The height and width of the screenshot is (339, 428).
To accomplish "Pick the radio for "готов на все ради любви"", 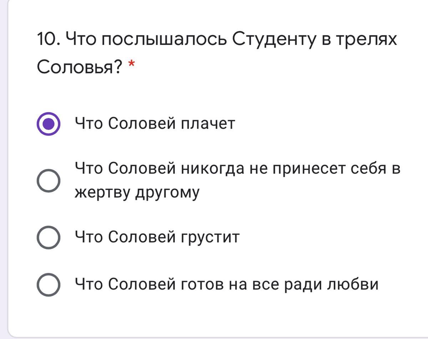I will click(x=49, y=284).
